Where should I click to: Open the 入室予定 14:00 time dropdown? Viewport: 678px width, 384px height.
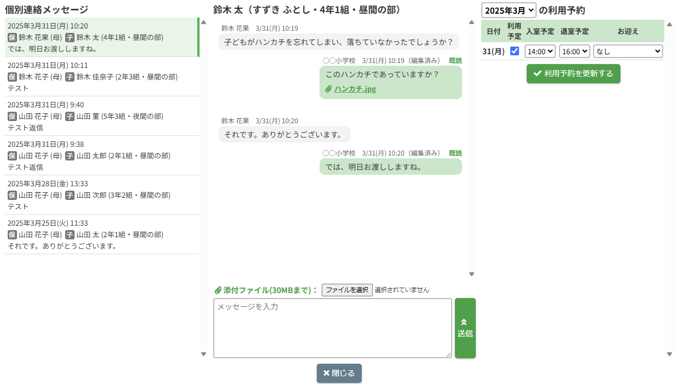click(540, 51)
